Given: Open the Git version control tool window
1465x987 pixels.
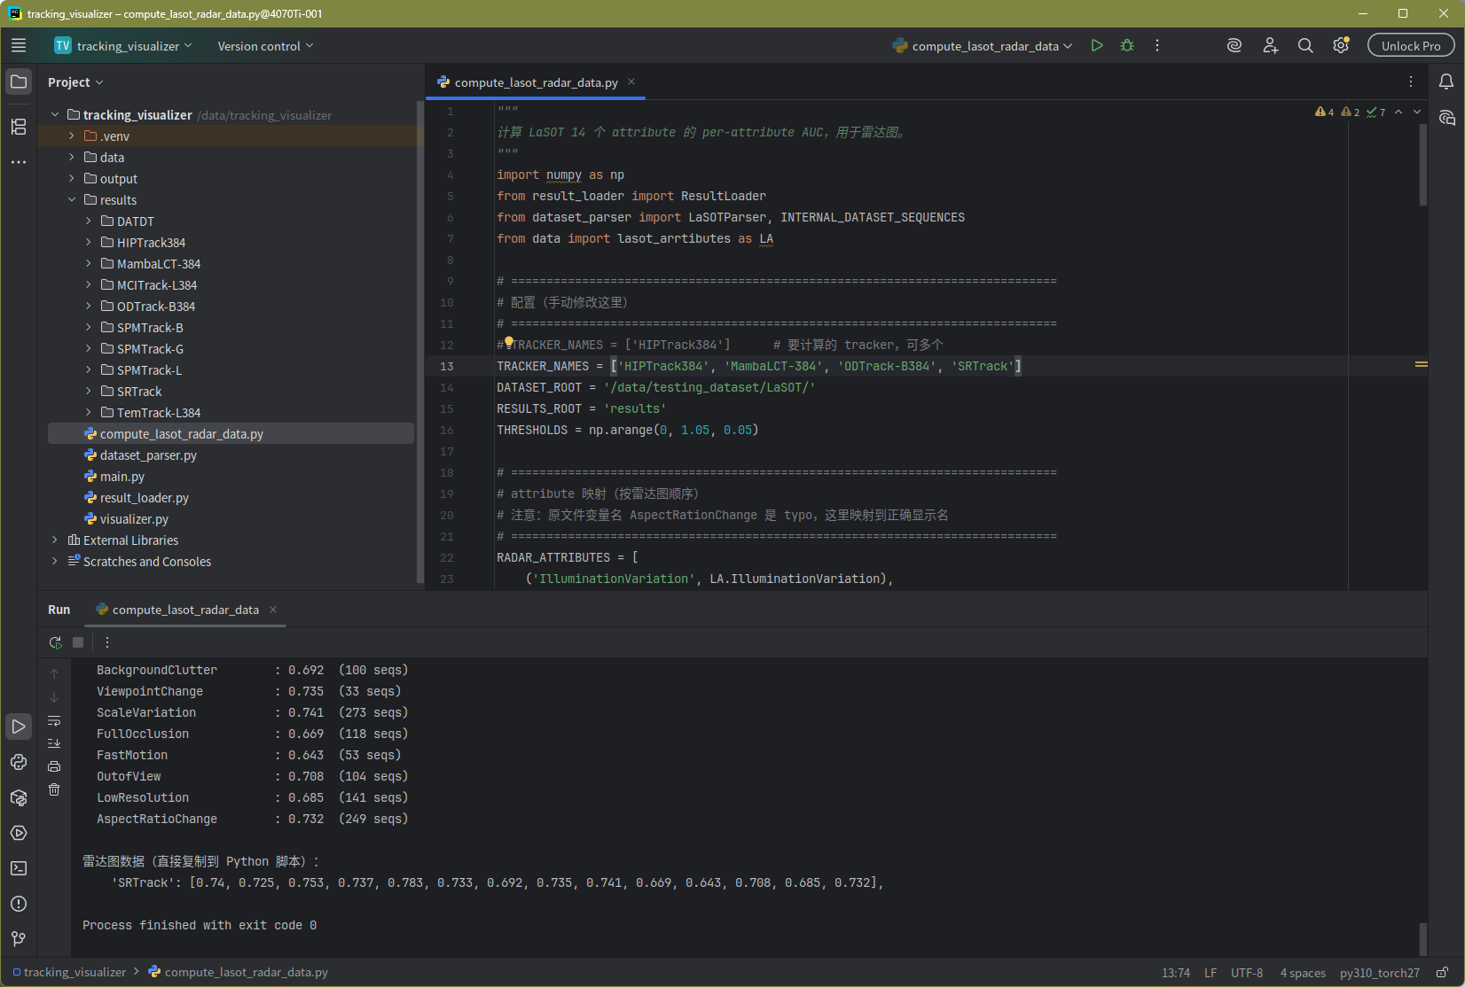Looking at the screenshot, I should (19, 939).
